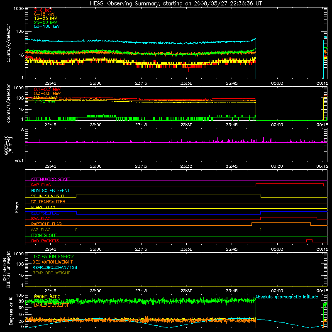Pick the SAA_FLAG label
Viewport: 332px width, 332px height.
click(x=41, y=218)
